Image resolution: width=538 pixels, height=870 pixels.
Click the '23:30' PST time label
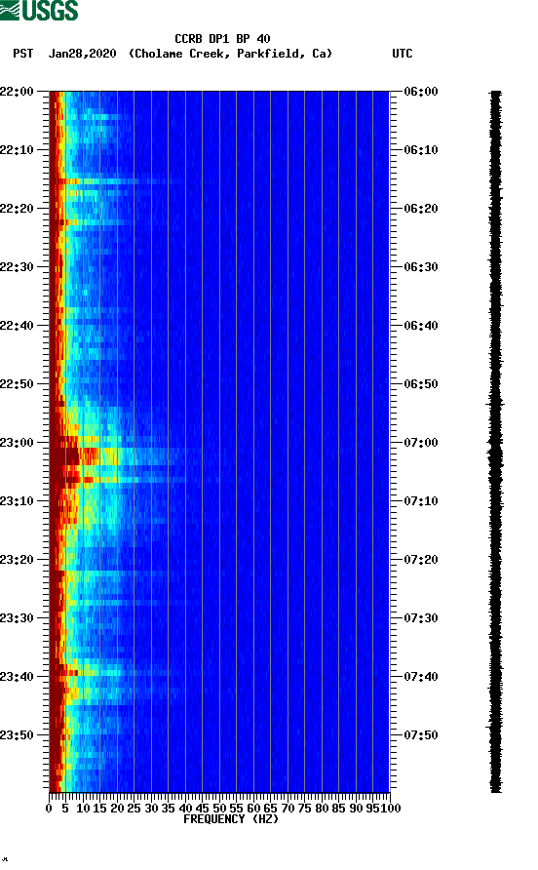pyautogui.click(x=17, y=618)
